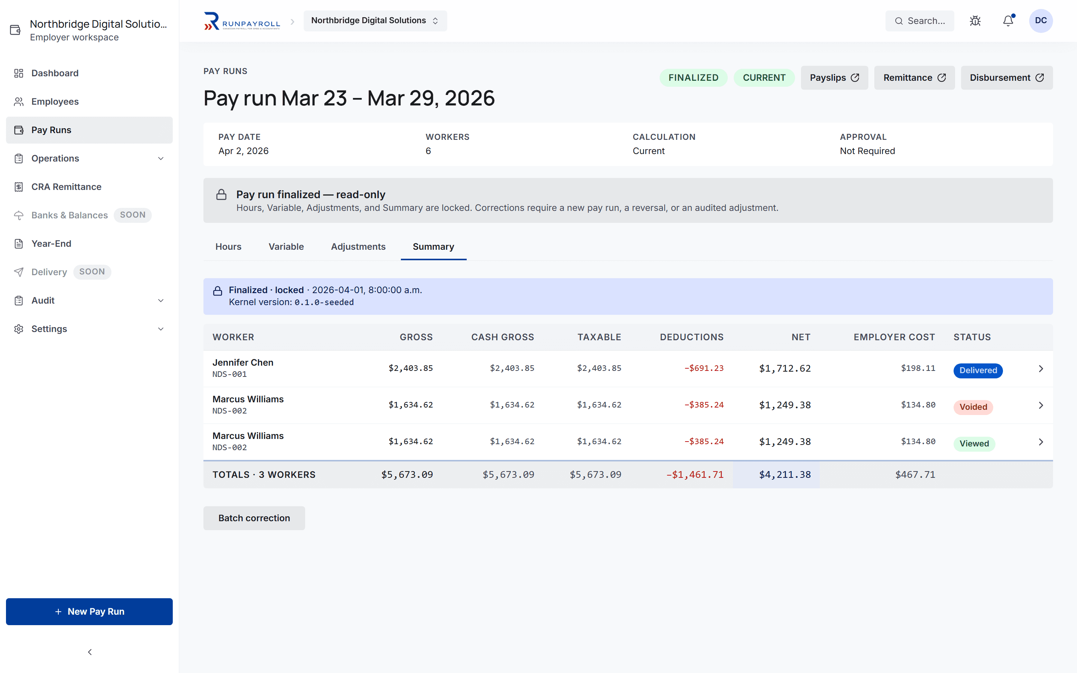
Task: Click the $198.11 employer cost value
Action: pyautogui.click(x=918, y=369)
